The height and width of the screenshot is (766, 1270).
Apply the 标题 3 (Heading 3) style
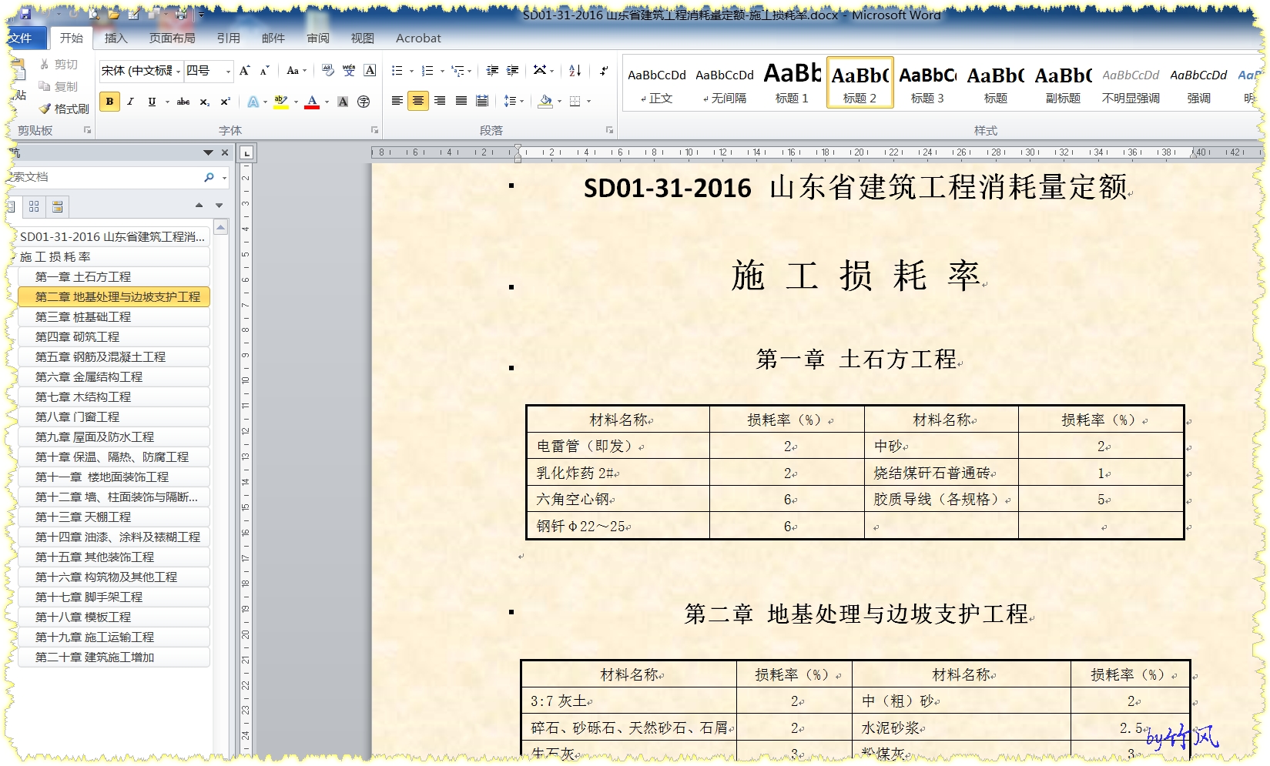tap(927, 82)
